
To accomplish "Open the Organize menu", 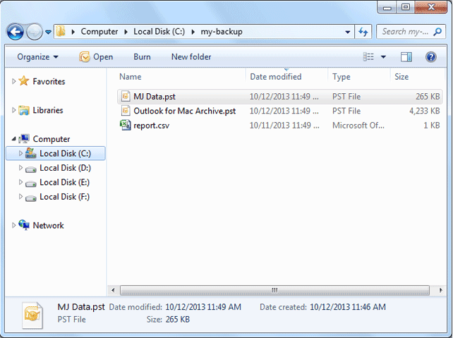I will click(x=37, y=57).
